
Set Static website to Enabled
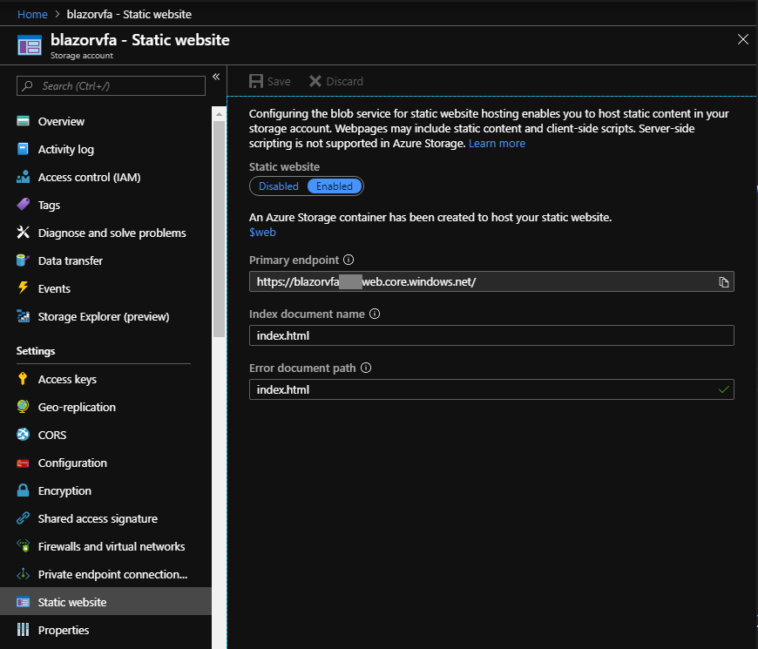(x=334, y=186)
